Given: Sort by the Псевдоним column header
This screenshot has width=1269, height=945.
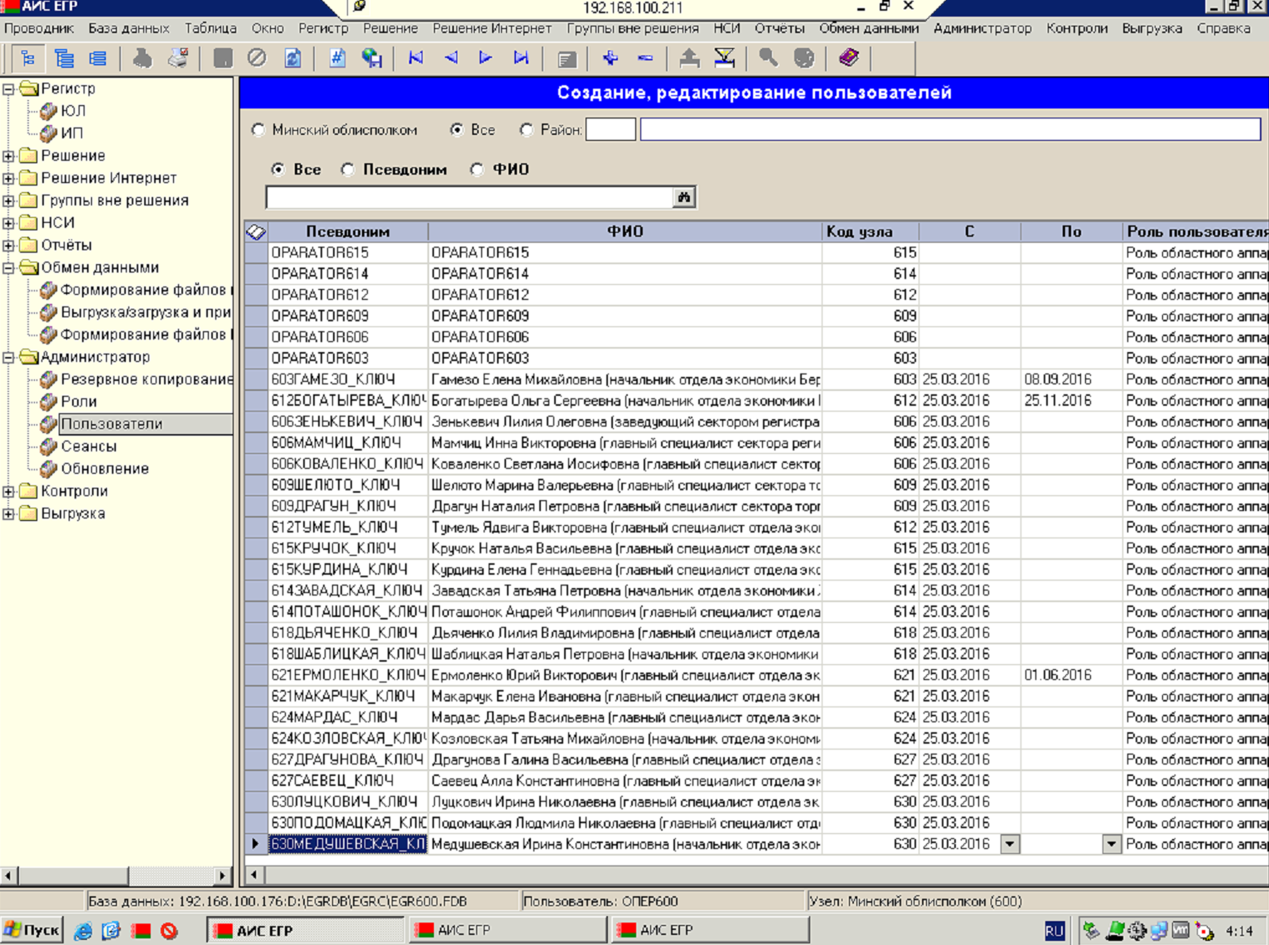Looking at the screenshot, I should (348, 232).
